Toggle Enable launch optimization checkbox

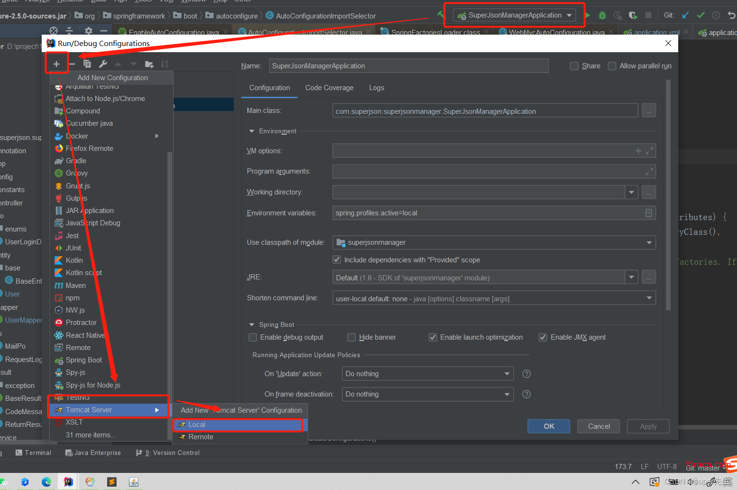pyautogui.click(x=433, y=337)
